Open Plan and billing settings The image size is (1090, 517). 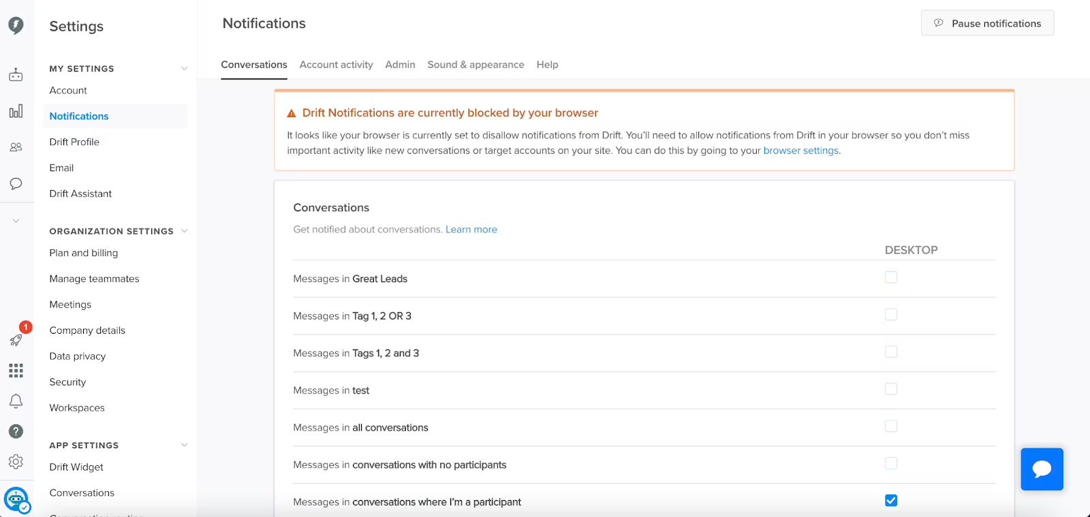coord(84,253)
